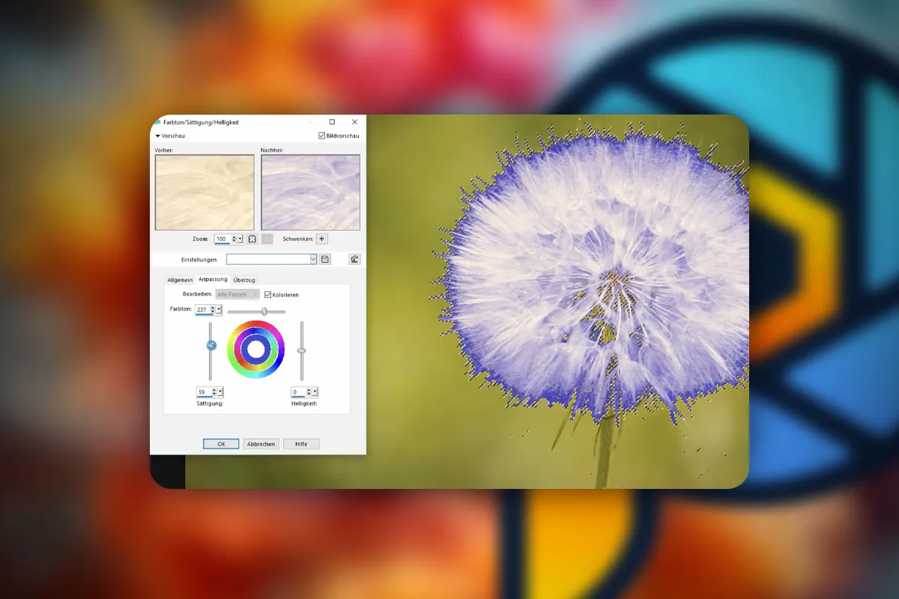Click the Helligkeit spinner arrows
The image size is (899, 599).
click(x=309, y=392)
